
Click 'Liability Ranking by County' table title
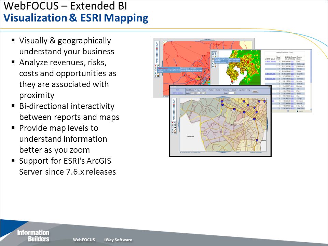pyautogui.click(x=285, y=52)
